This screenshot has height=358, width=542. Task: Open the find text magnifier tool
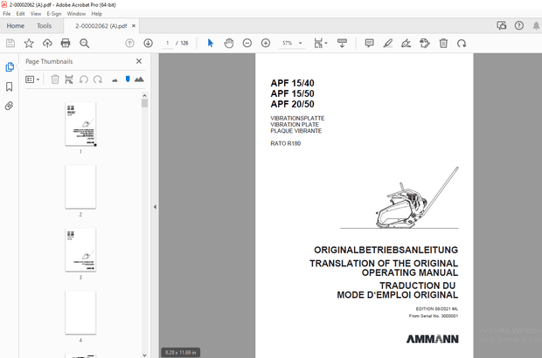[84, 43]
